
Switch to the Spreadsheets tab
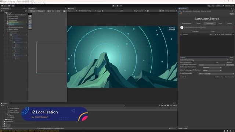click(x=187, y=23)
